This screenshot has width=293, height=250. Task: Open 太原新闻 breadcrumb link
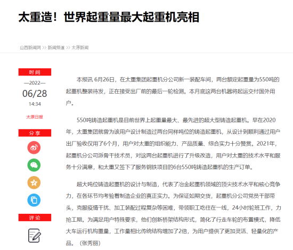(80, 47)
